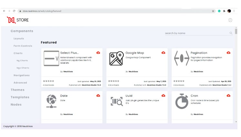The width and height of the screenshot is (241, 137).
Task: Click 'Apr 28, 2021' last updated date
Action: point(226,81)
